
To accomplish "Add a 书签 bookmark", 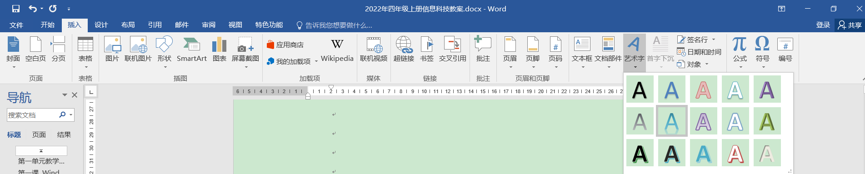I will pyautogui.click(x=427, y=49).
